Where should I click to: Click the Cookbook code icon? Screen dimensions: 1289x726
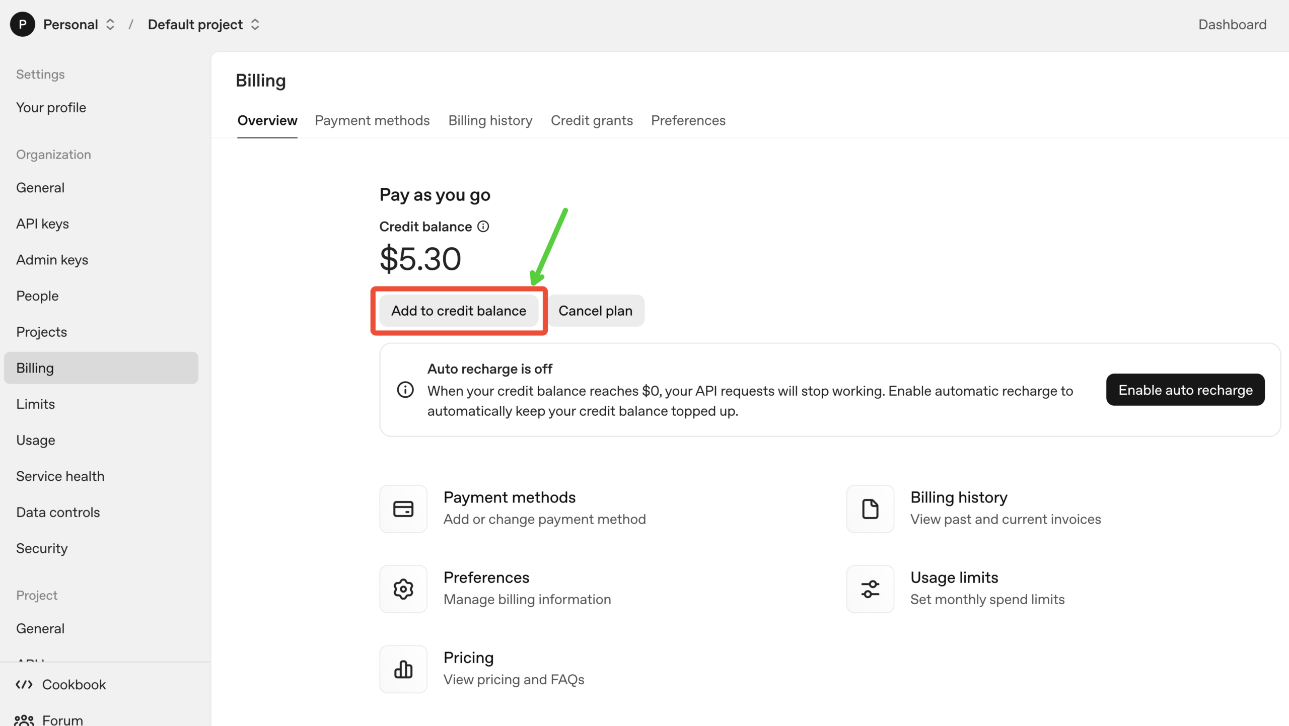click(24, 684)
